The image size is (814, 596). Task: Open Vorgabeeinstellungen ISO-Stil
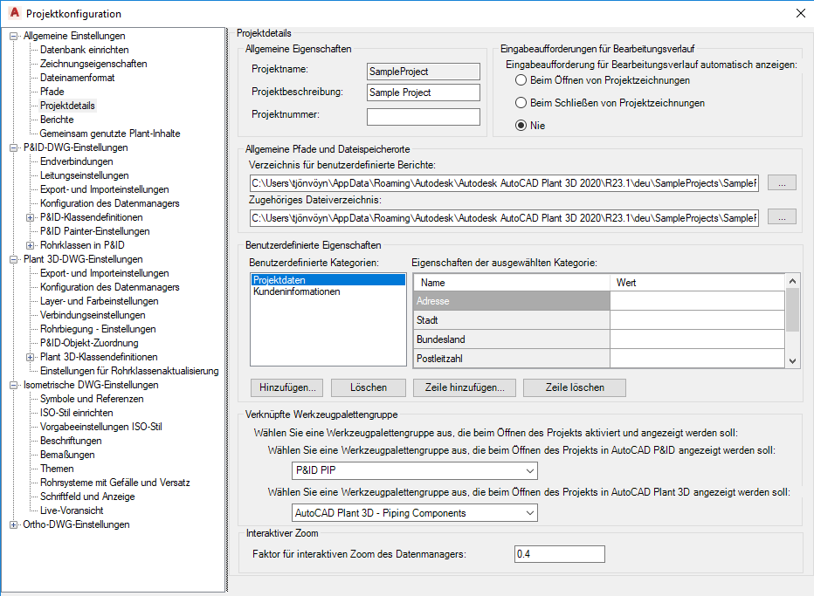point(101,427)
